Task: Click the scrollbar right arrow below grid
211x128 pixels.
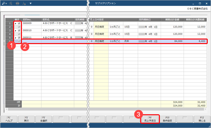Action: [x=205, y=109]
